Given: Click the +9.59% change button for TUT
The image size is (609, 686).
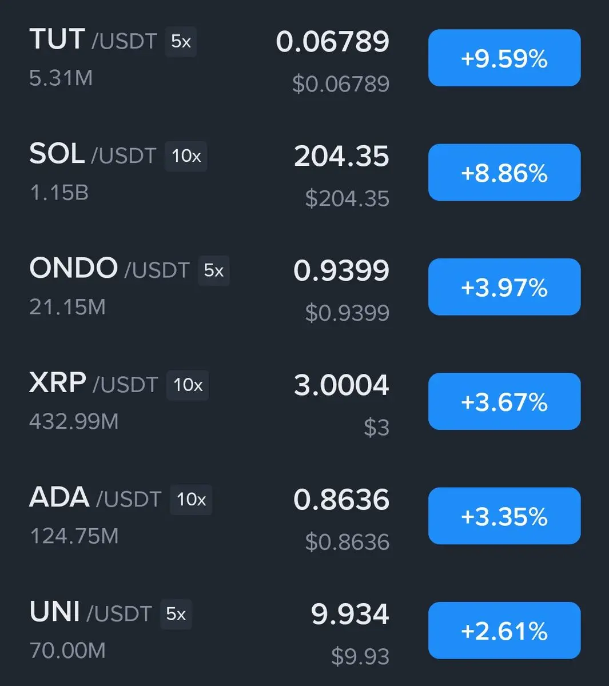Looking at the screenshot, I should (x=504, y=58).
